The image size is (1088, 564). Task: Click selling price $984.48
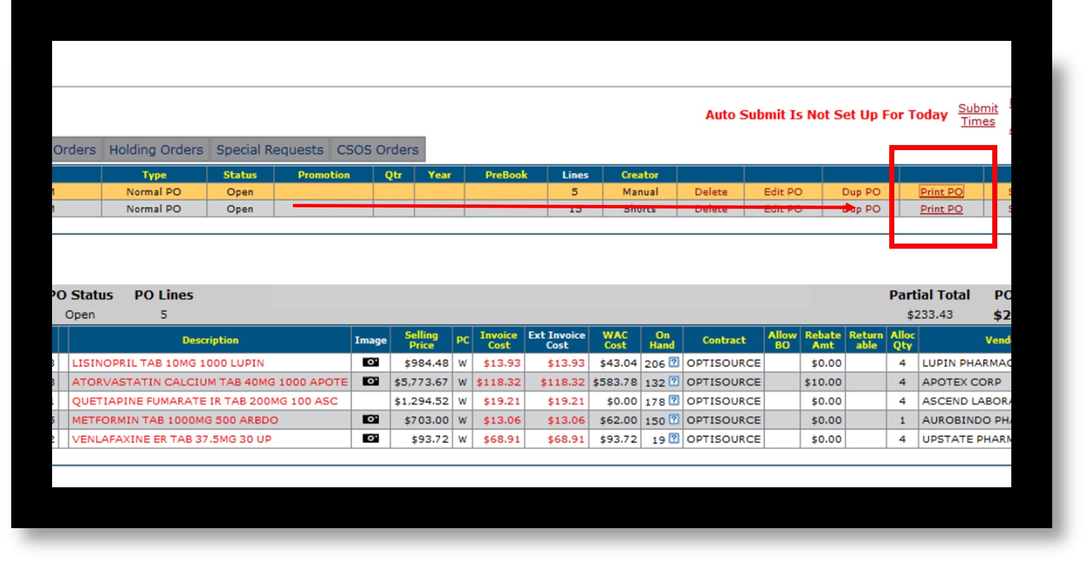coord(427,363)
